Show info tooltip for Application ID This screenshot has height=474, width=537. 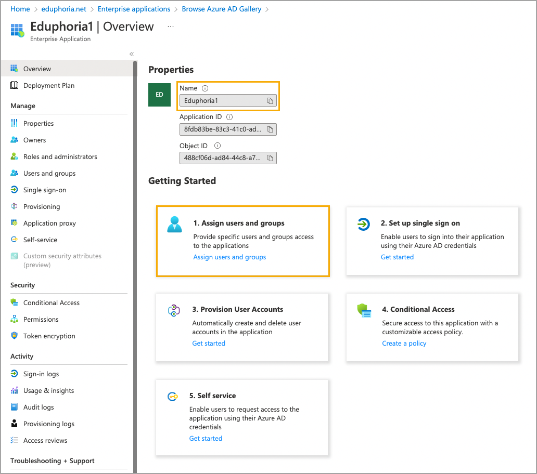tap(229, 117)
